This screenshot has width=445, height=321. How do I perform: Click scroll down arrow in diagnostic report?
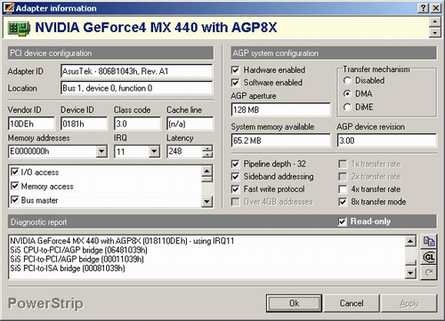tap(410, 273)
